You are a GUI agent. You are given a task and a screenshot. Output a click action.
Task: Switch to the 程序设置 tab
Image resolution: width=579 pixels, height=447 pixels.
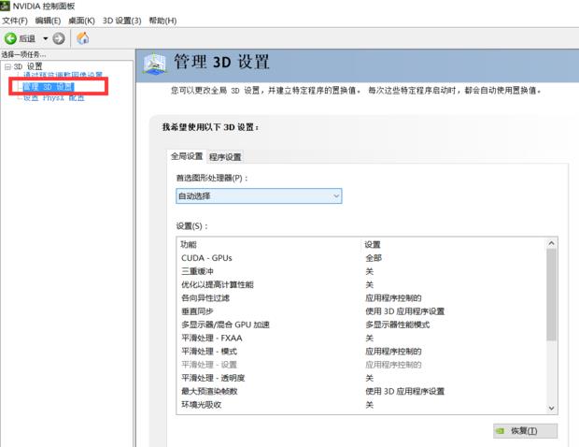click(x=225, y=156)
